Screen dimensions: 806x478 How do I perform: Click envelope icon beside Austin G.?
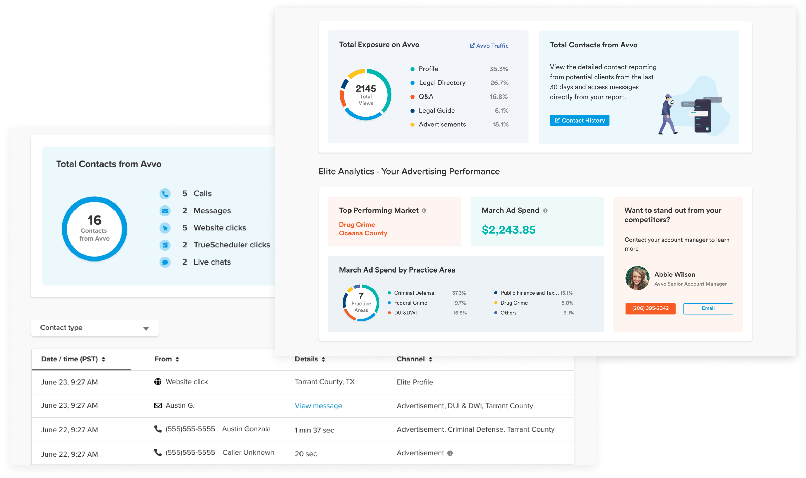[x=158, y=405]
